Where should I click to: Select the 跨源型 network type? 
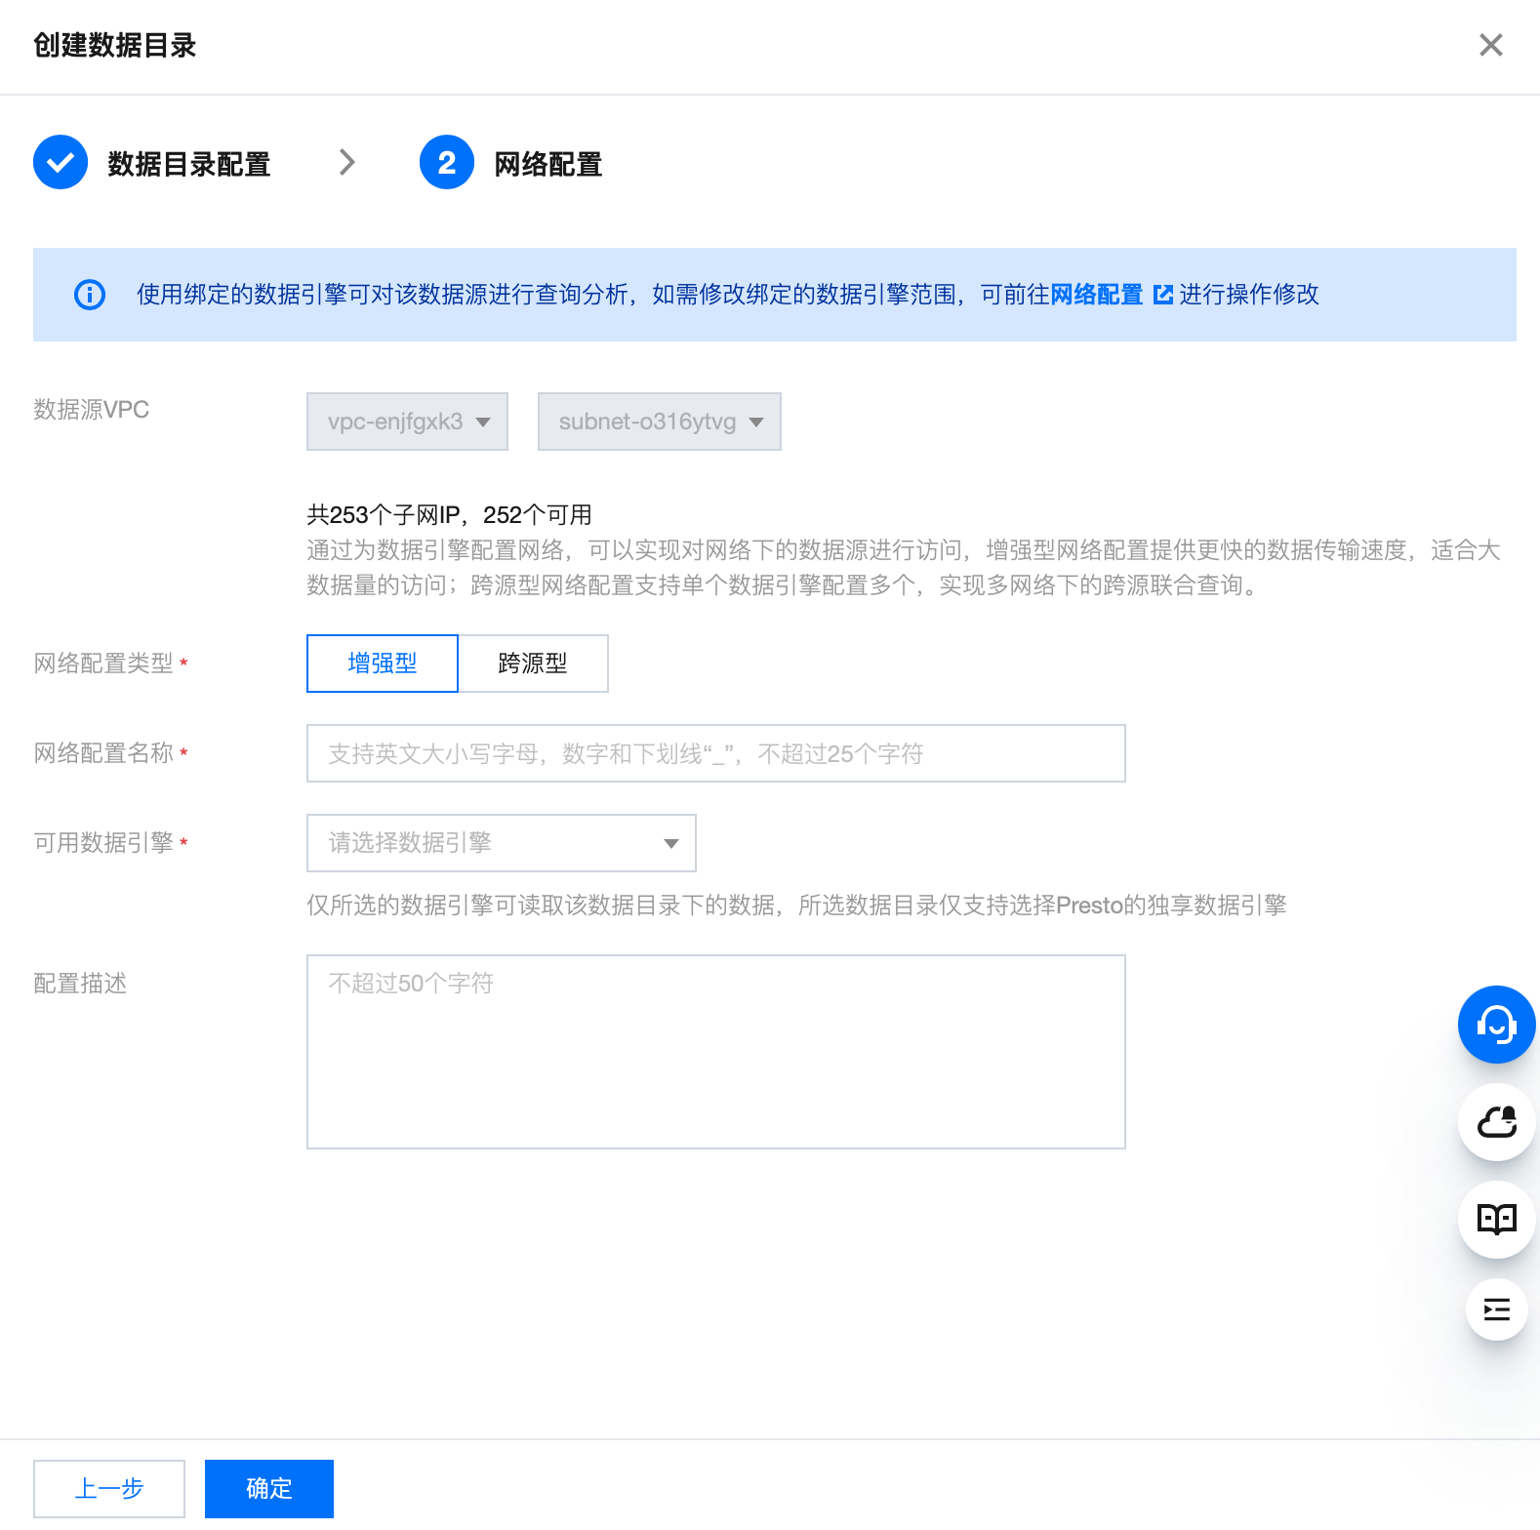(x=533, y=664)
